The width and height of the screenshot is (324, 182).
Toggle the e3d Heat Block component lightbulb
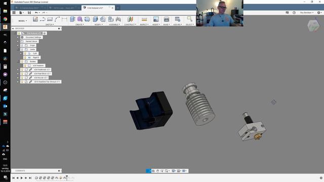point(22,74)
